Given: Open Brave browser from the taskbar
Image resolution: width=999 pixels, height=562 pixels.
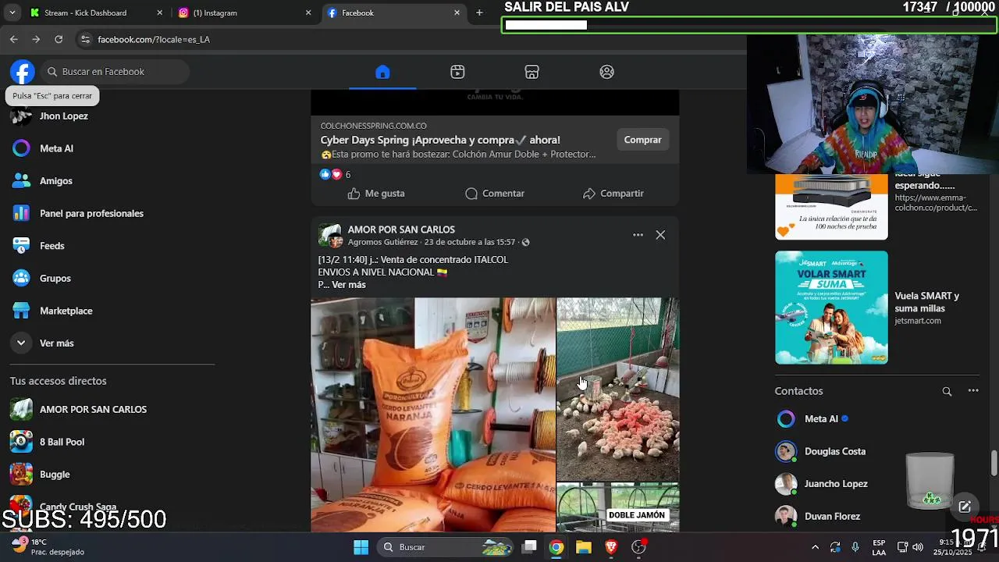Looking at the screenshot, I should pos(611,547).
